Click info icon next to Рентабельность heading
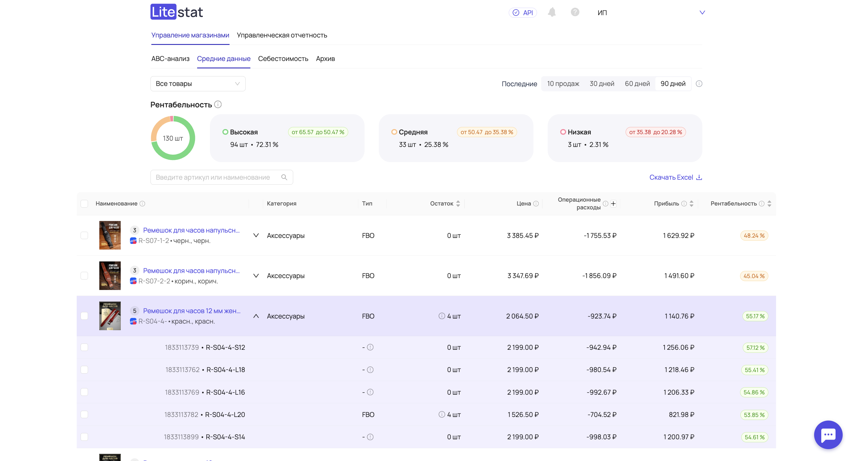 (x=218, y=104)
